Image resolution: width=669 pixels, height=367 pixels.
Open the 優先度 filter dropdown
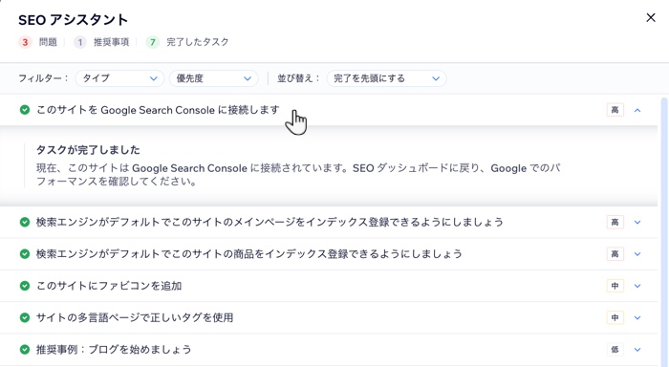[x=214, y=78]
